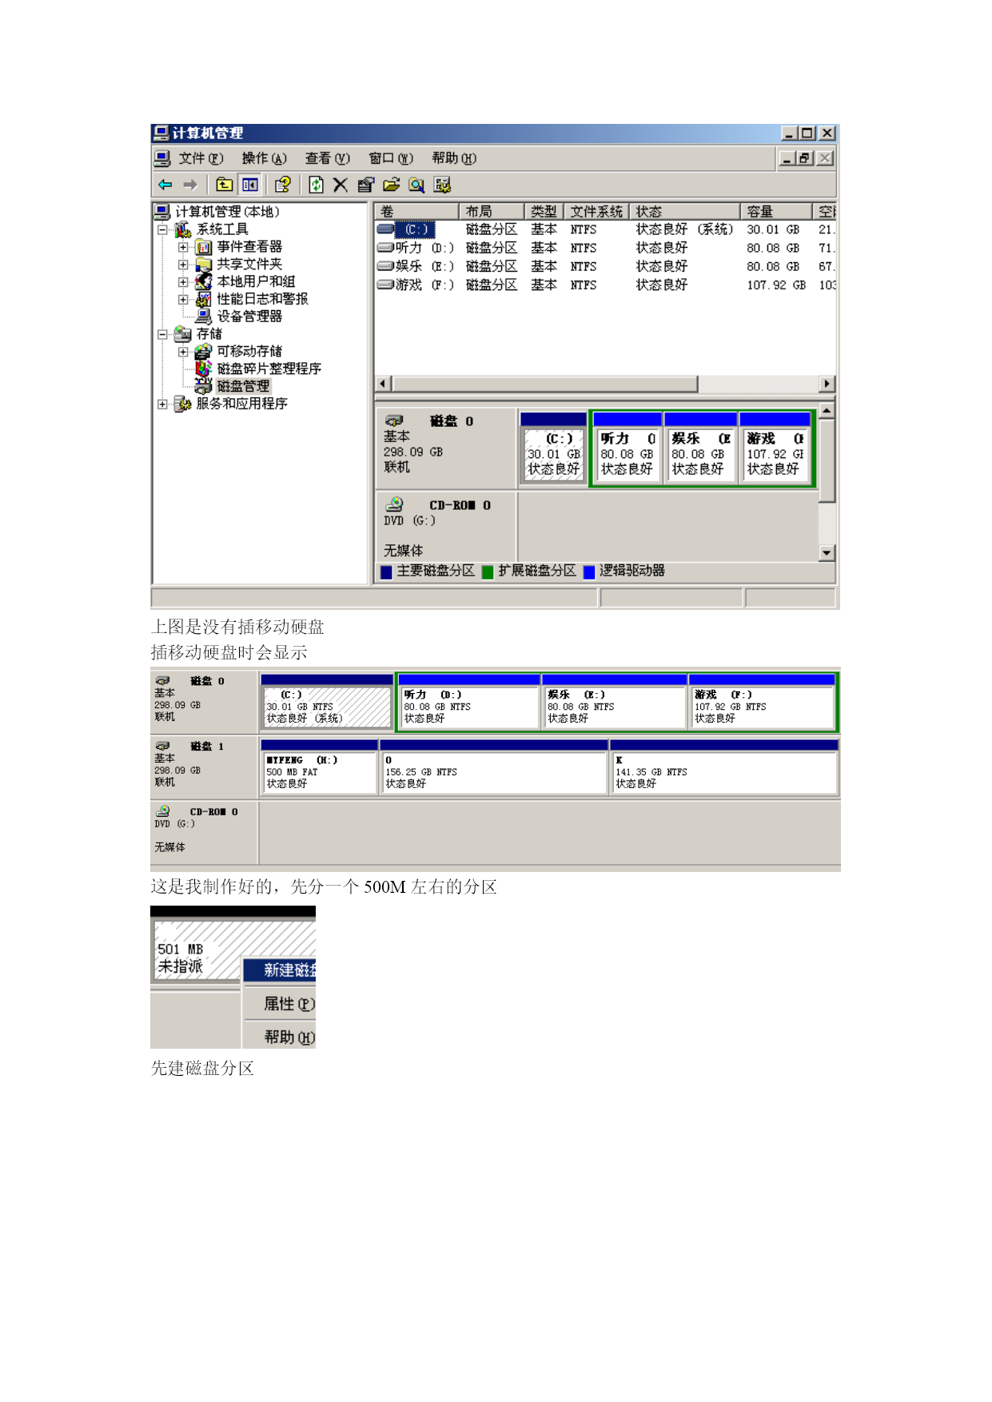
Task: Expand the 服务和应用程序 tree node
Action: pos(163,404)
